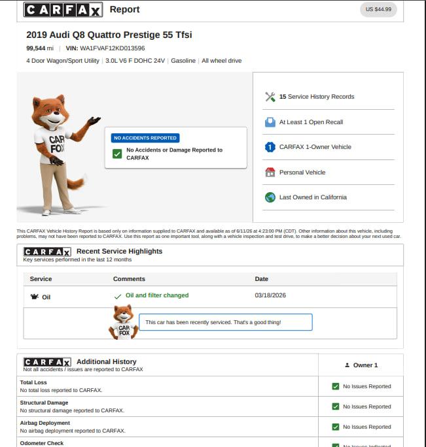Click the Date column header
This screenshot has height=447, width=426.
pyautogui.click(x=261, y=279)
